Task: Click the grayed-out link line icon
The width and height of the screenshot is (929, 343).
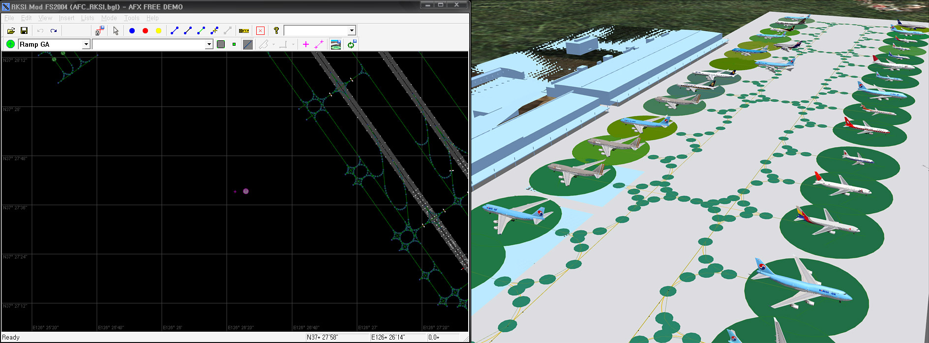Action: pos(228,30)
